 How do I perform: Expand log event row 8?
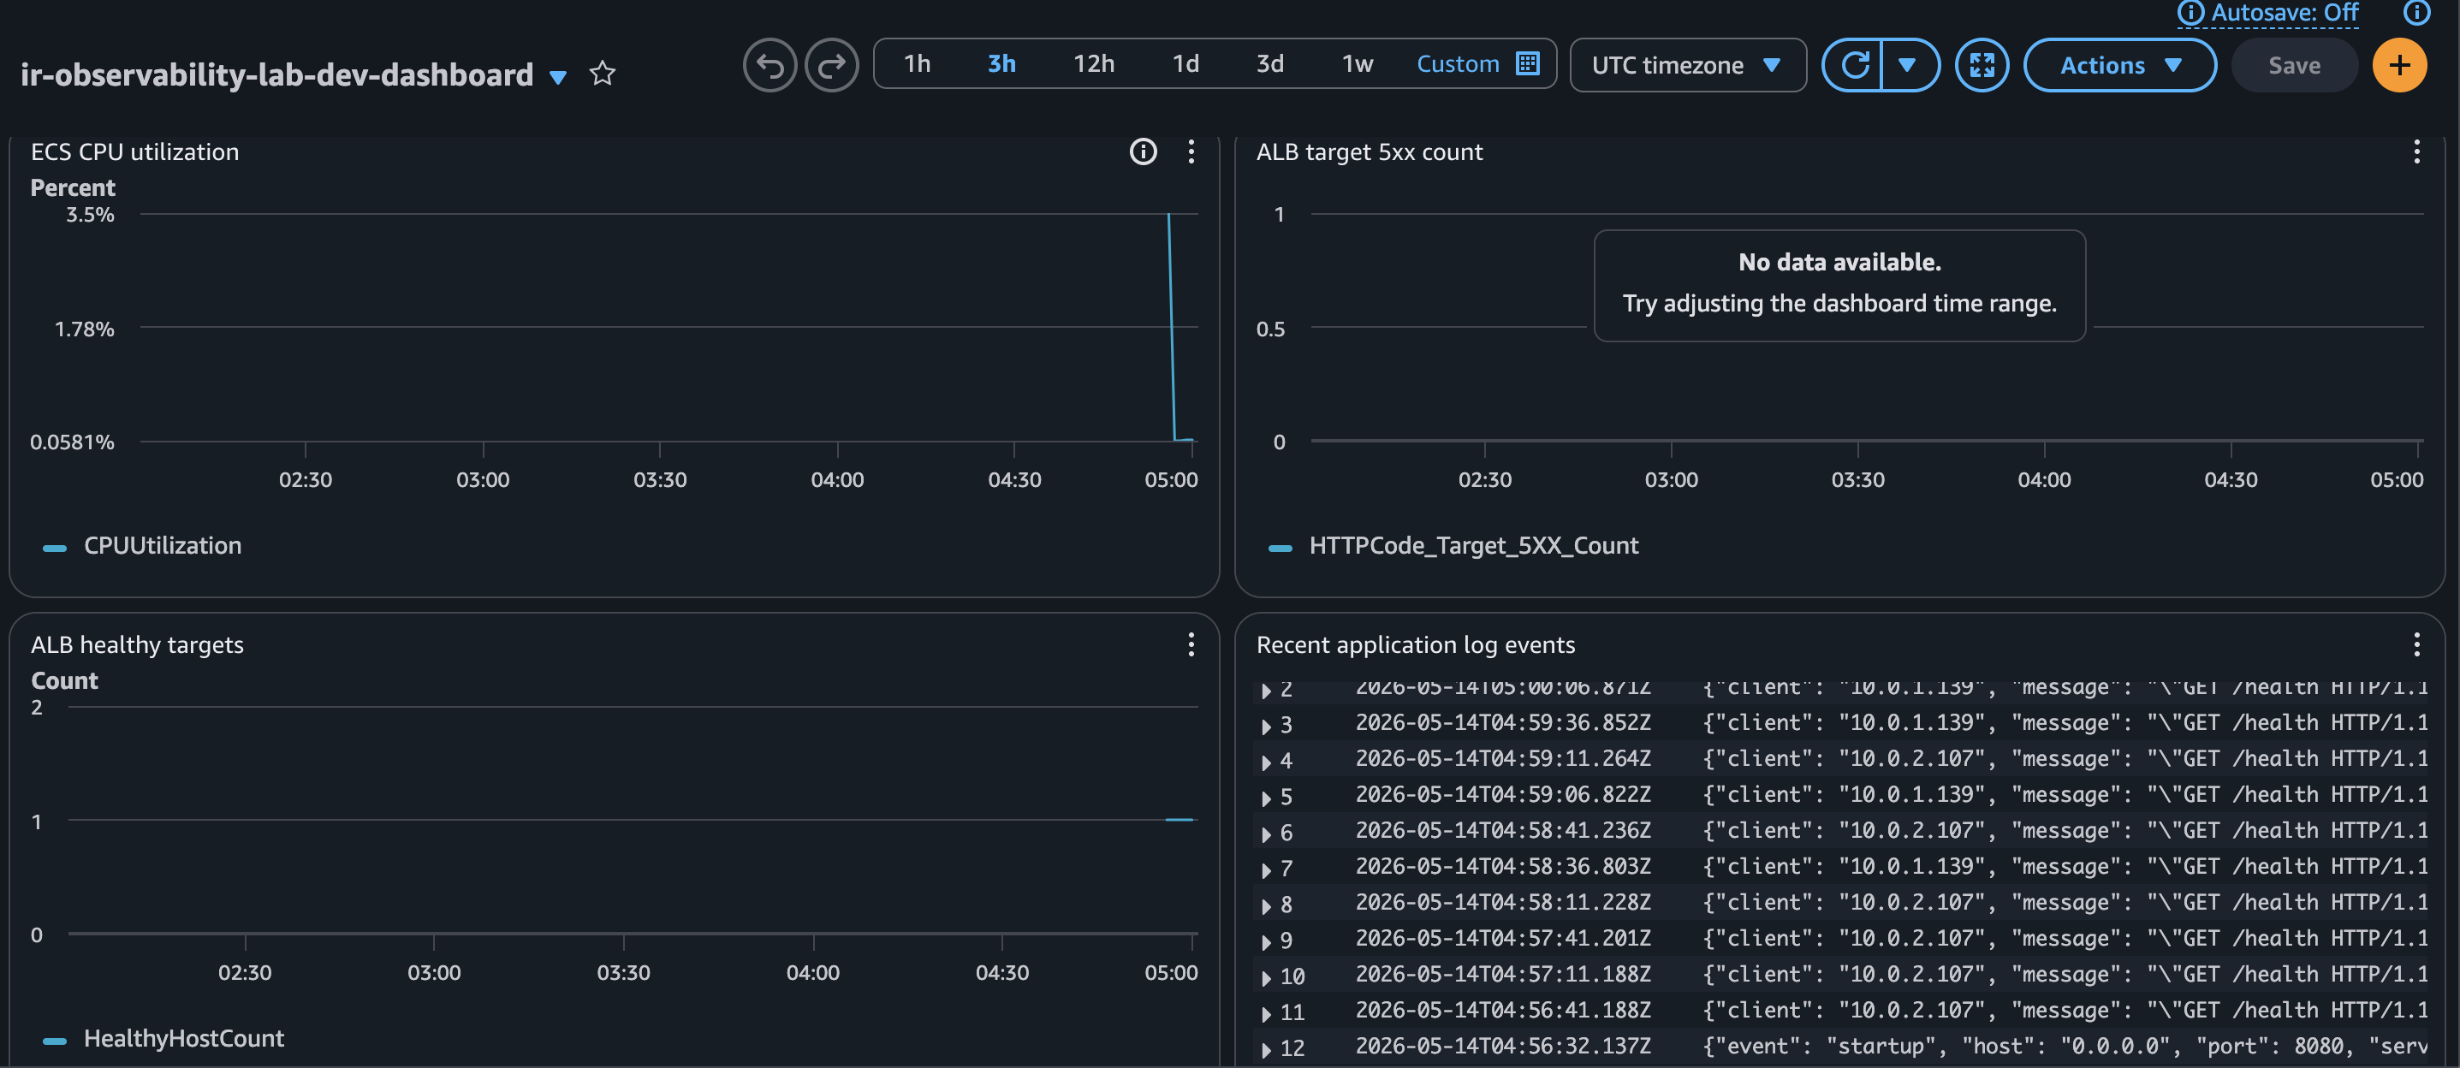(1266, 905)
